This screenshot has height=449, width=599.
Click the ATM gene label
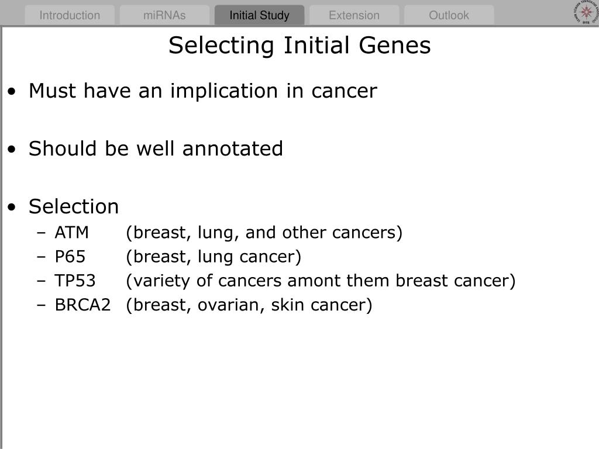pos(72,233)
